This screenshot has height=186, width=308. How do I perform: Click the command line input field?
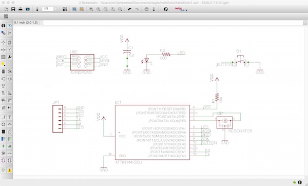pyautogui.click(x=173, y=23)
